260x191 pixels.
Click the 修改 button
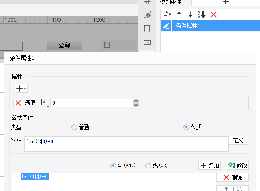coord(238,165)
